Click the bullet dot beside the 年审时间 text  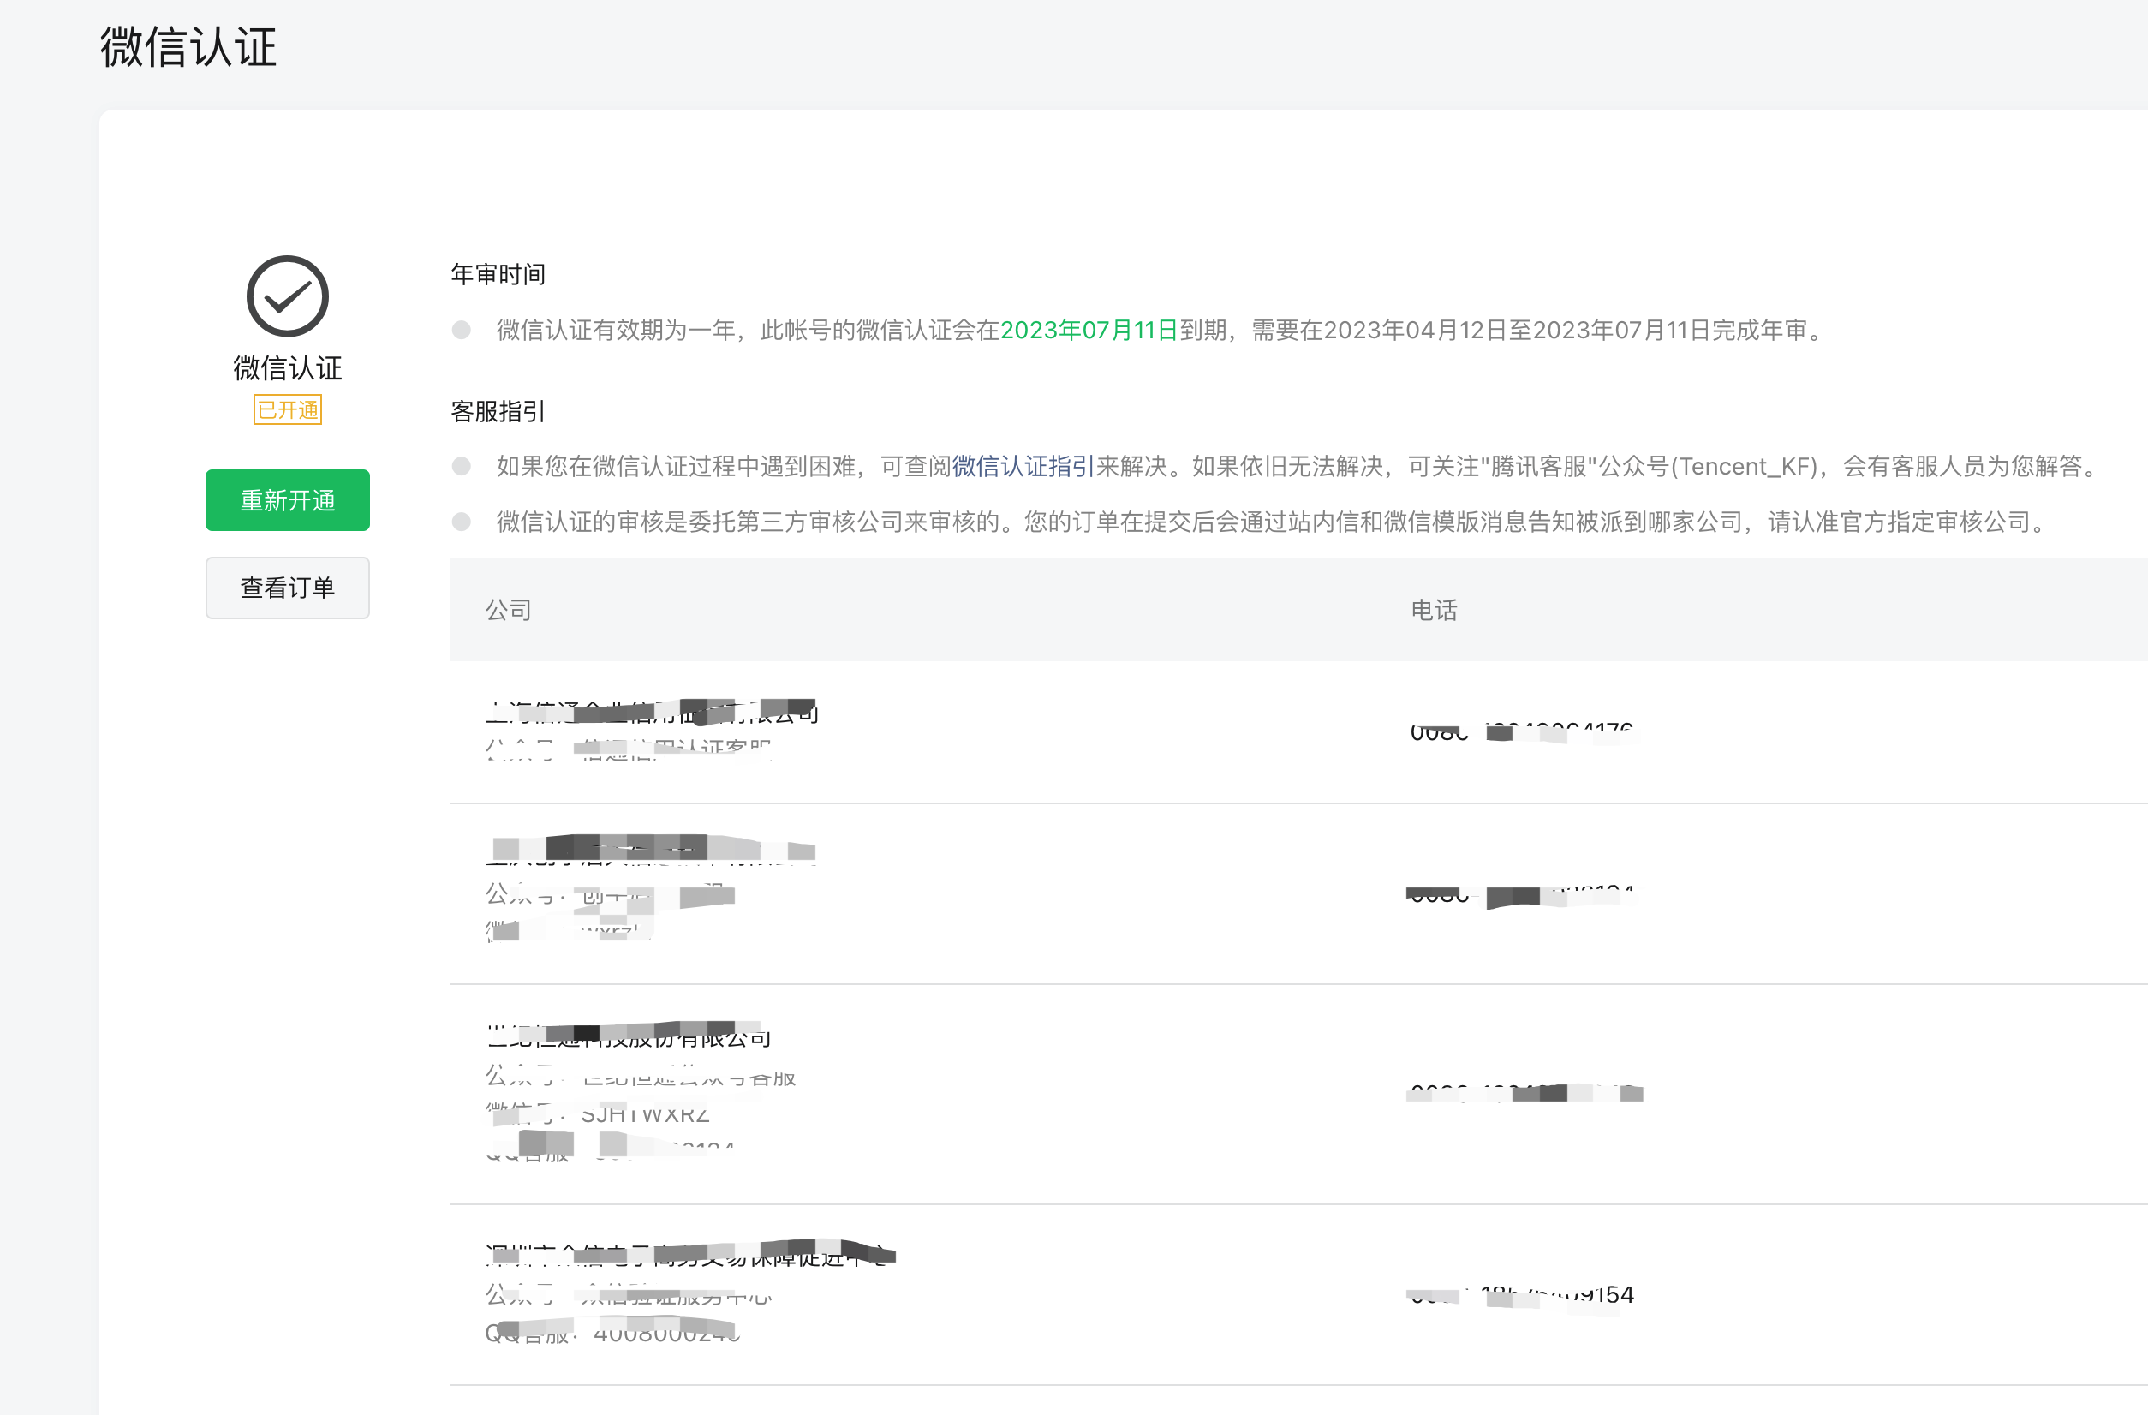pos(461,331)
